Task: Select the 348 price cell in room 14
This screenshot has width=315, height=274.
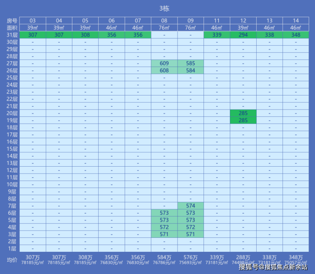Action: (296, 35)
